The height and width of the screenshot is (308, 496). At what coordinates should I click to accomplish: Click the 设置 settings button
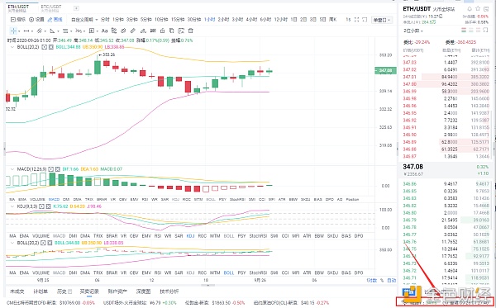36,20
